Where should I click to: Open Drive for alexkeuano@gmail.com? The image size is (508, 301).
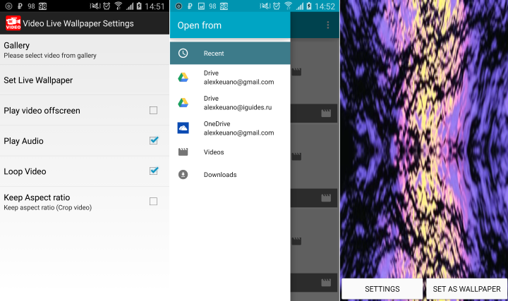(230, 78)
